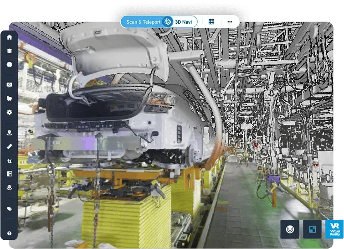This screenshot has width=344, height=249.
Task: Select the location pin stamp tool
Action: pyautogui.click(x=9, y=133)
